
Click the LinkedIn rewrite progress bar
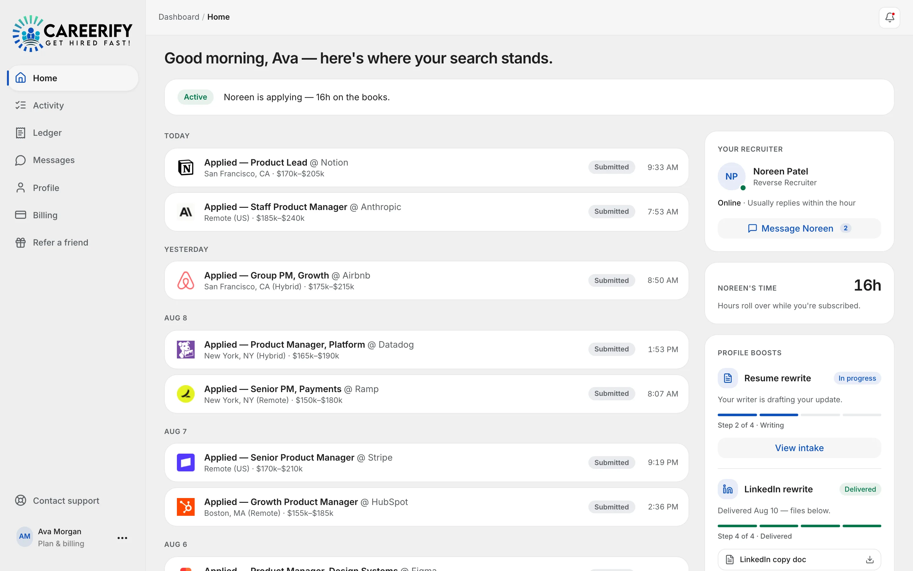coord(799,526)
